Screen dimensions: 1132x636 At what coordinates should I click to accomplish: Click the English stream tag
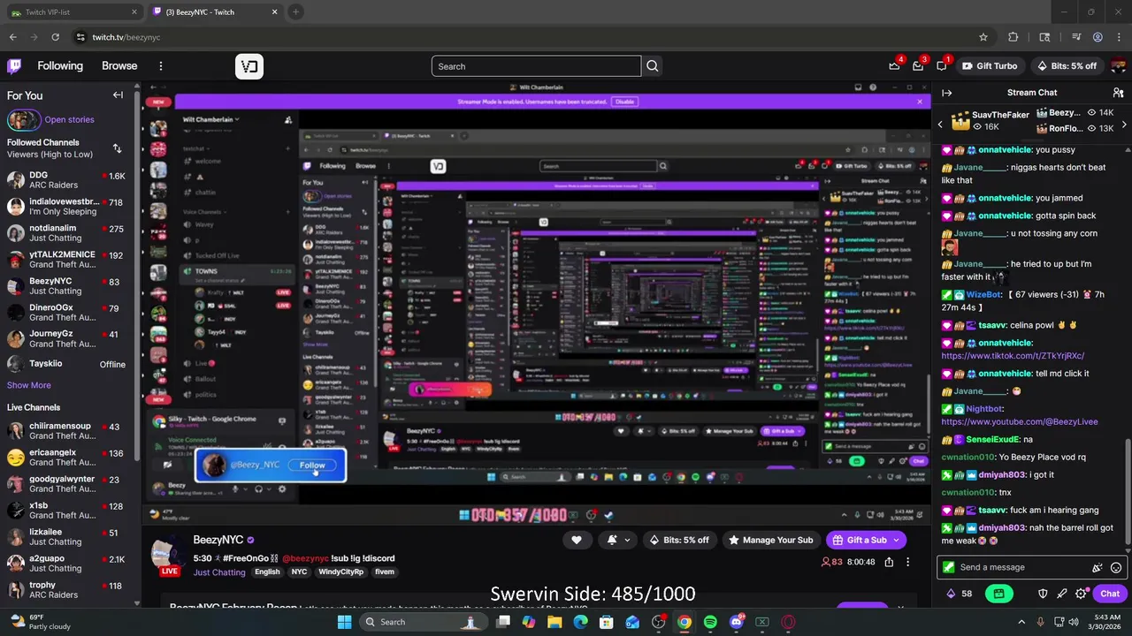pos(267,572)
